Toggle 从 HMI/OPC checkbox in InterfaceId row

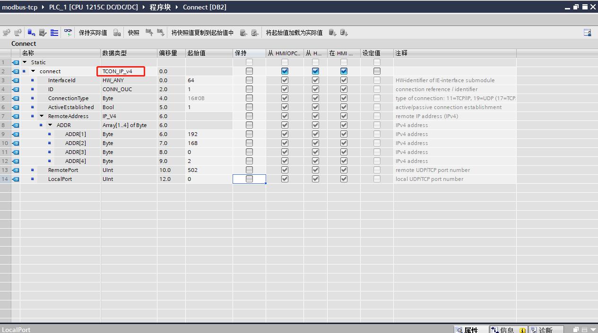pos(285,80)
